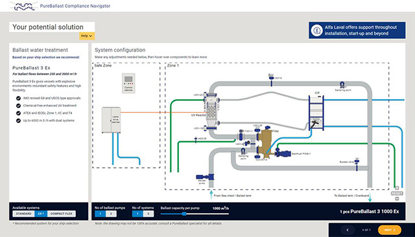
Task: Click the UV Reactor component in diagram
Action: [211, 111]
